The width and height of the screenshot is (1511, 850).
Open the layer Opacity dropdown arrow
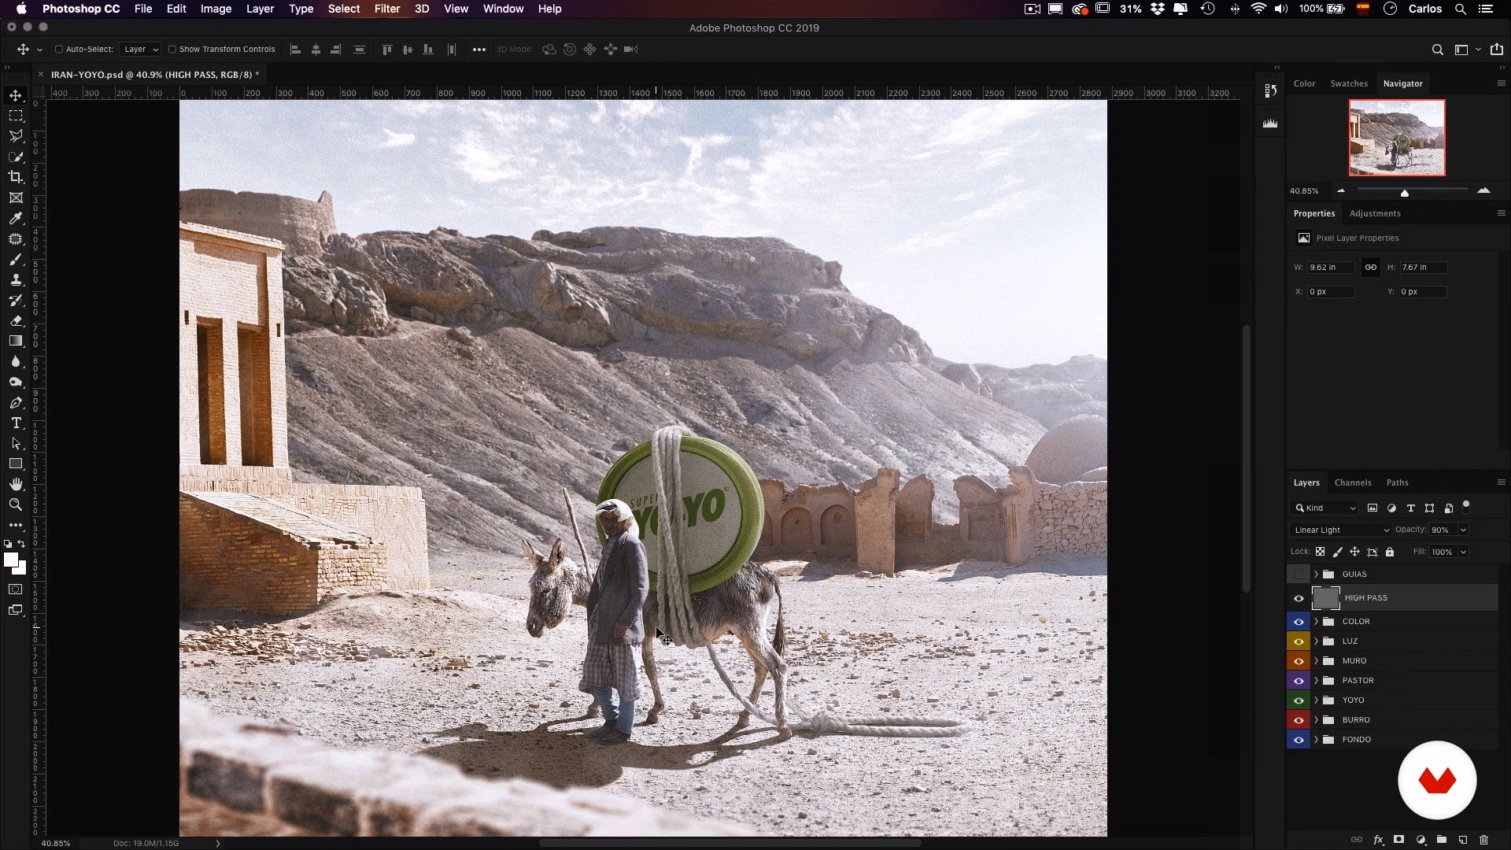1463,530
